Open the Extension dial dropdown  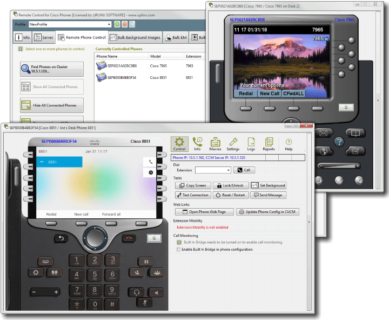228,170
